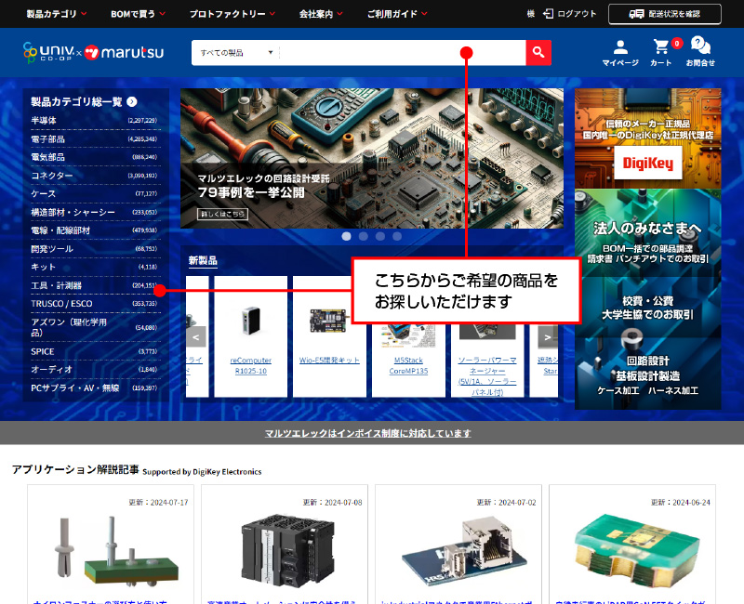Viewport: 744px width, 604px height.
Task: Open the 2024-06-24 article thumbnail
Action: tap(637, 552)
